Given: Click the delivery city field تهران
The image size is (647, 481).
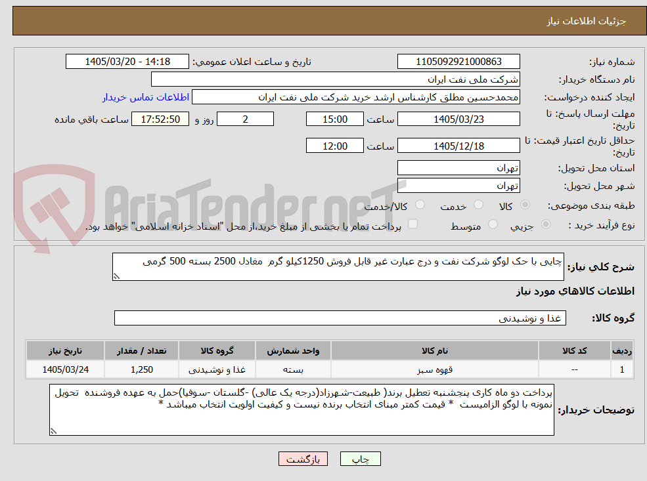Looking at the screenshot, I should pos(458,186).
